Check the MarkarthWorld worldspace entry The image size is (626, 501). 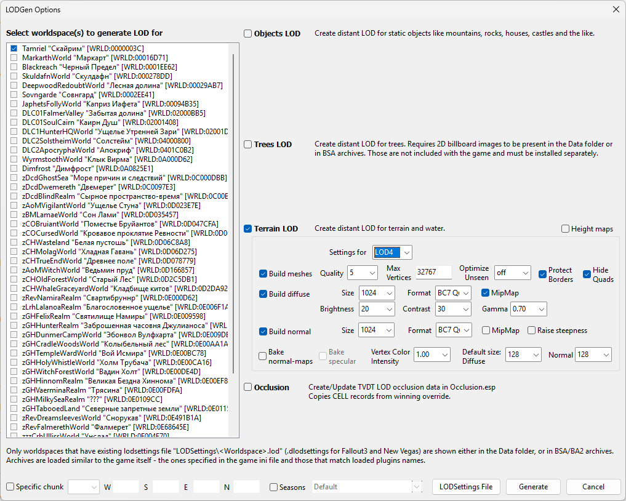point(14,57)
